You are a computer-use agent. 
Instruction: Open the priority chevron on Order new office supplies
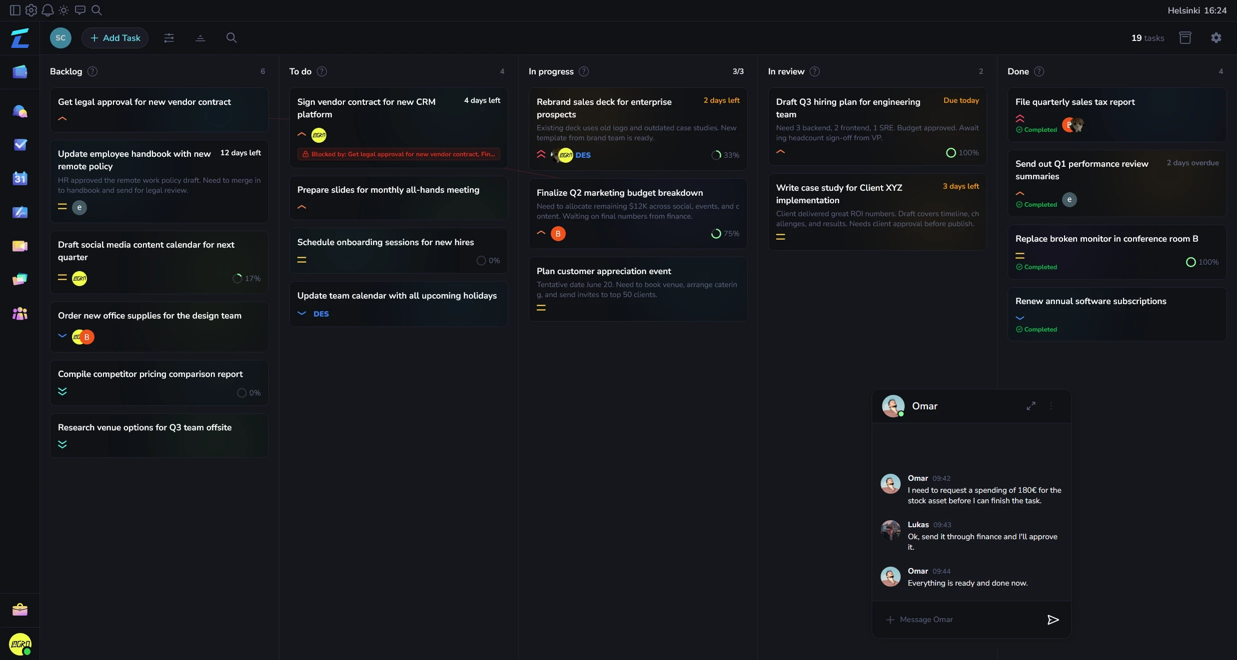click(62, 336)
